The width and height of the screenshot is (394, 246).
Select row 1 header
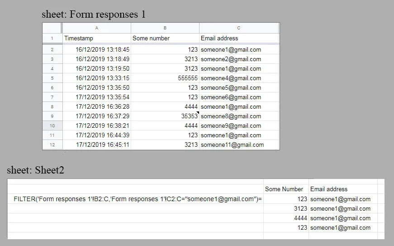point(52,38)
